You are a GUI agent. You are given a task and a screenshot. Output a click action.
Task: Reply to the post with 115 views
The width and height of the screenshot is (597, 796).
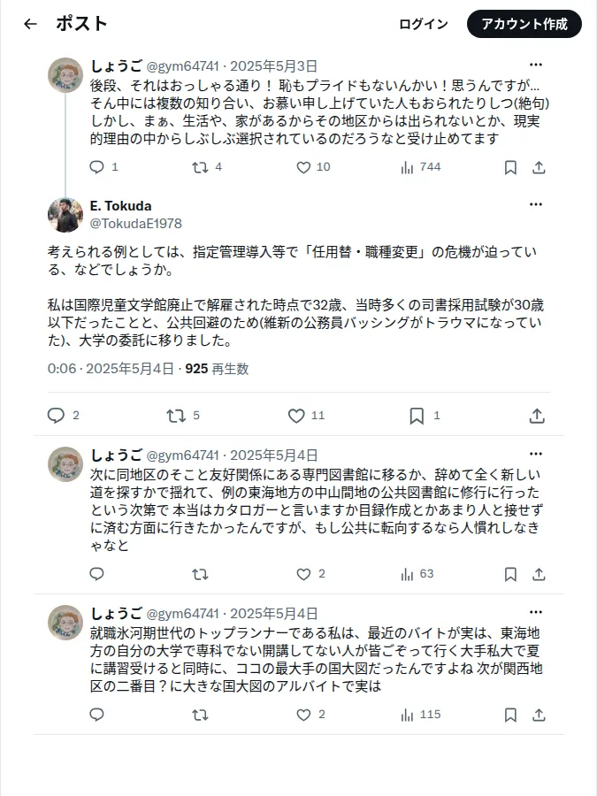click(x=96, y=715)
